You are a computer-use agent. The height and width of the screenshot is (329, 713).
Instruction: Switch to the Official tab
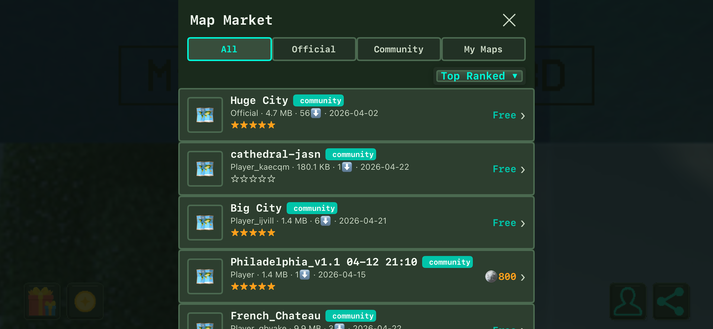pyautogui.click(x=314, y=49)
